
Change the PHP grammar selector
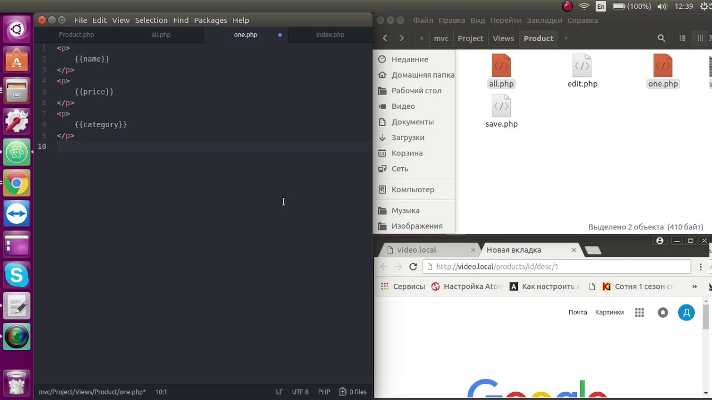point(324,392)
